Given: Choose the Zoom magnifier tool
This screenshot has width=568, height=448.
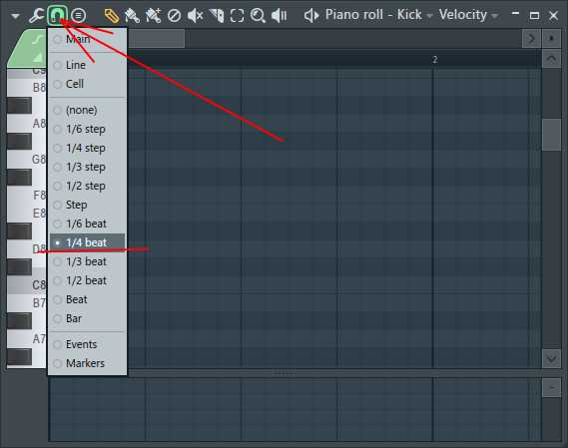Looking at the screenshot, I should pos(258,16).
